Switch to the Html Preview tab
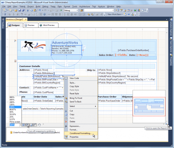The height and width of the screenshot is (148, 174). pyautogui.click(x=48, y=25)
